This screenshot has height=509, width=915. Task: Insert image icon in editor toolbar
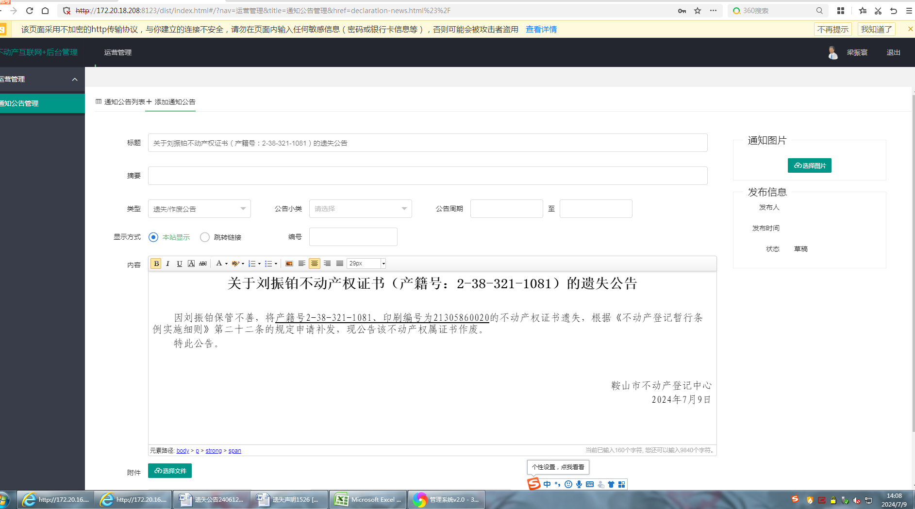289,263
